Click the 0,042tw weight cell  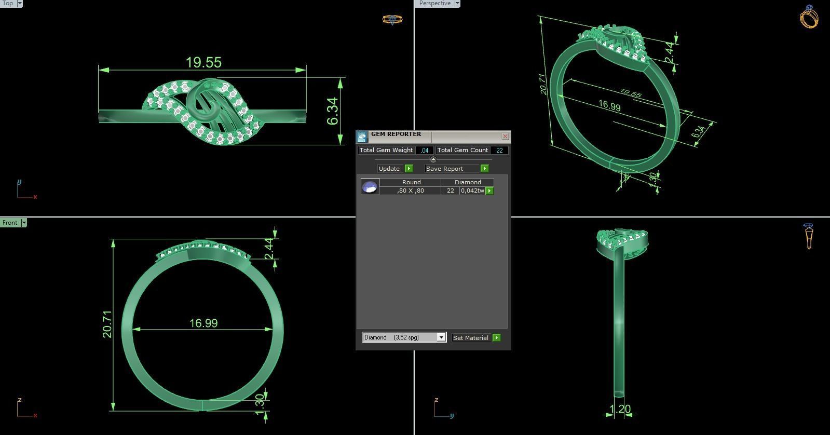472,191
